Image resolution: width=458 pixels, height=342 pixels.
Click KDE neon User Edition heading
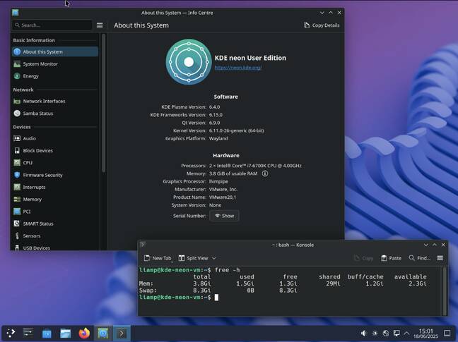pyautogui.click(x=250, y=58)
